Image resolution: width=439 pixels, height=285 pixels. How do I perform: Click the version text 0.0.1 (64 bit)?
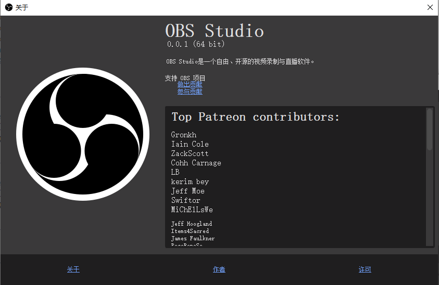tap(196, 44)
